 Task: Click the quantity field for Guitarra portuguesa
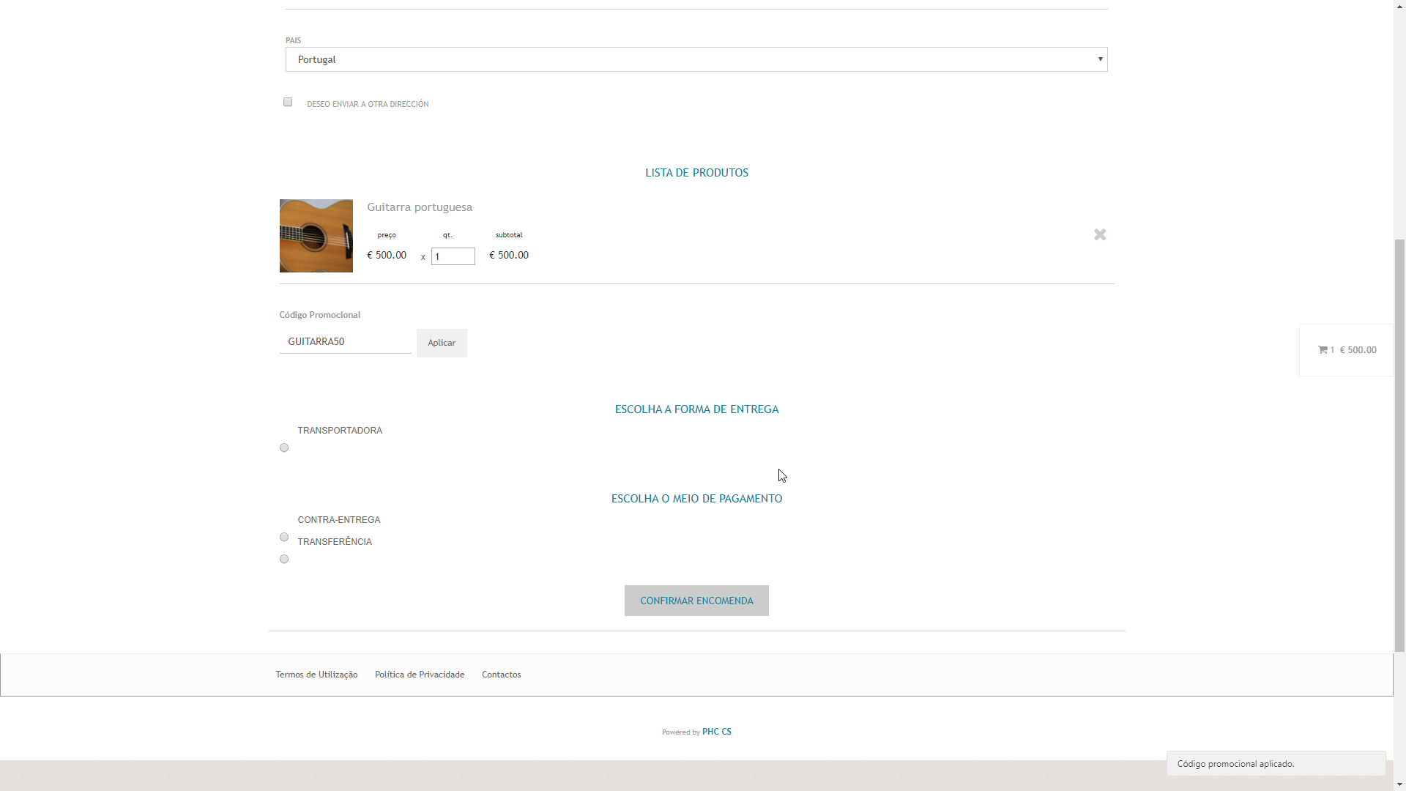pyautogui.click(x=453, y=256)
